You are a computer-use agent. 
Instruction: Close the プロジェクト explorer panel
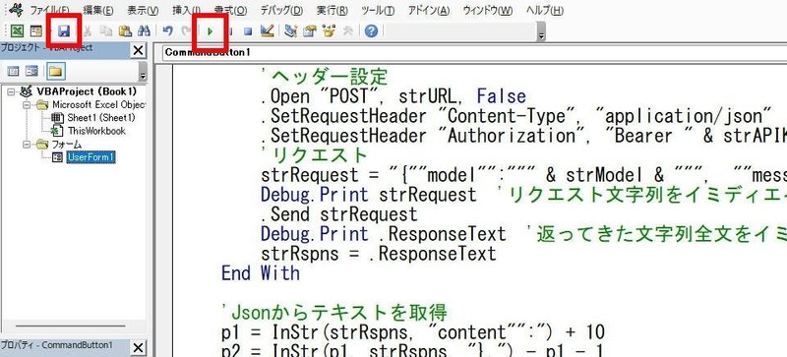(x=138, y=51)
